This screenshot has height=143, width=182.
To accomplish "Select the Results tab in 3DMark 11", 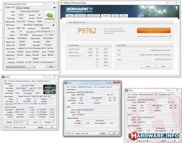I will [x=106, y=16].
